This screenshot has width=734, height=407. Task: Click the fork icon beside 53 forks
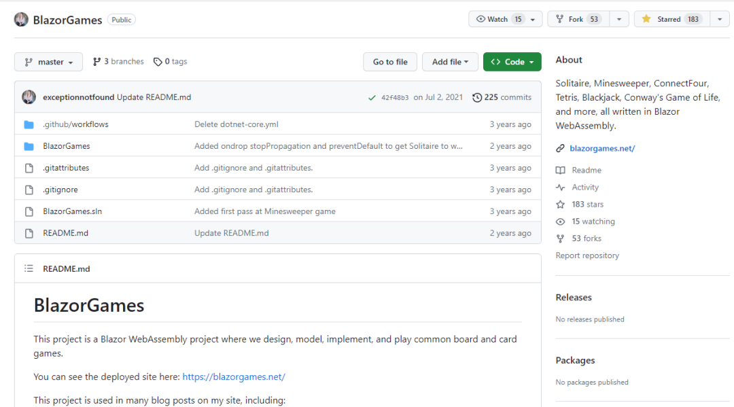coord(560,238)
